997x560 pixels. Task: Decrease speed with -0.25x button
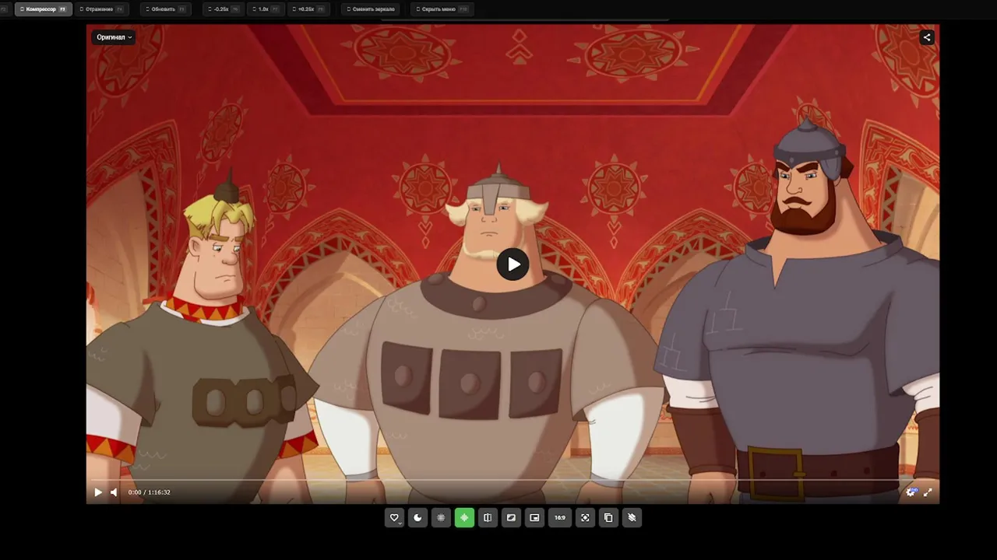tap(223, 9)
